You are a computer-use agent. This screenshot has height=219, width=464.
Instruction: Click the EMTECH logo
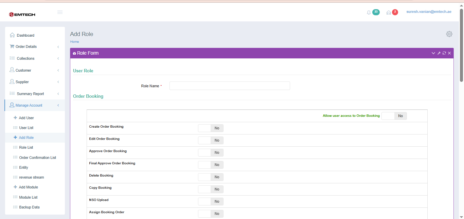pos(22,15)
